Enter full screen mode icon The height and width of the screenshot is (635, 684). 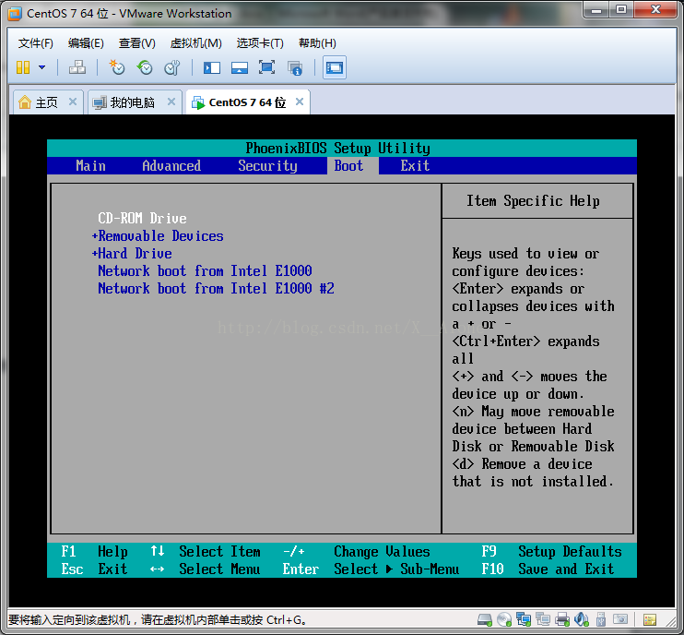coord(267,67)
